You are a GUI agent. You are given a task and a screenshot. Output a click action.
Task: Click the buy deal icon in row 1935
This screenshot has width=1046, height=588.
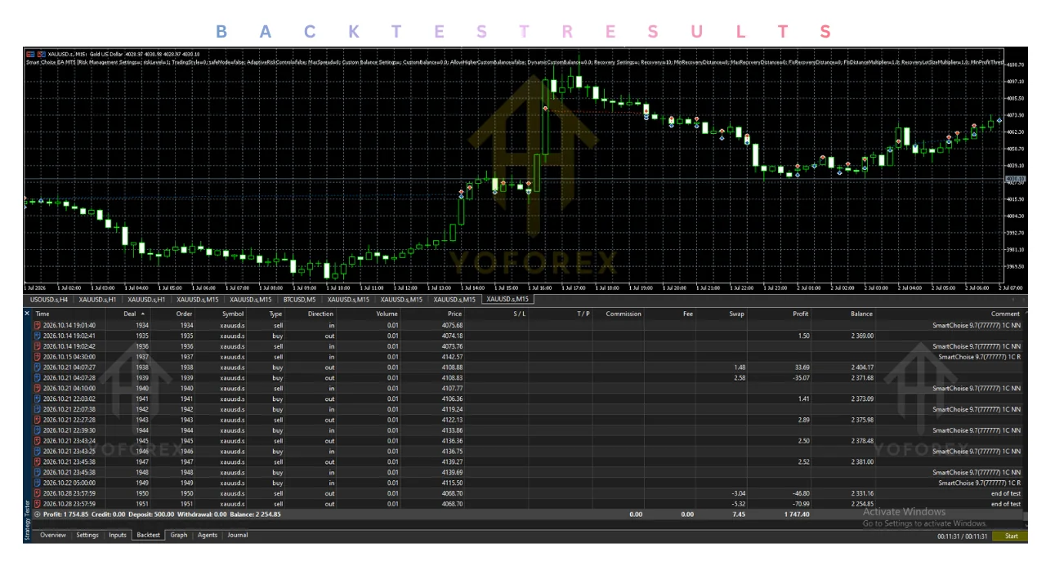37,336
